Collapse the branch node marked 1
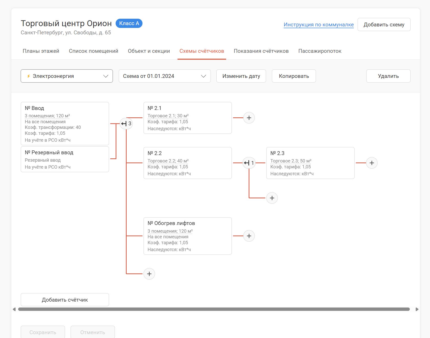 coord(249,163)
